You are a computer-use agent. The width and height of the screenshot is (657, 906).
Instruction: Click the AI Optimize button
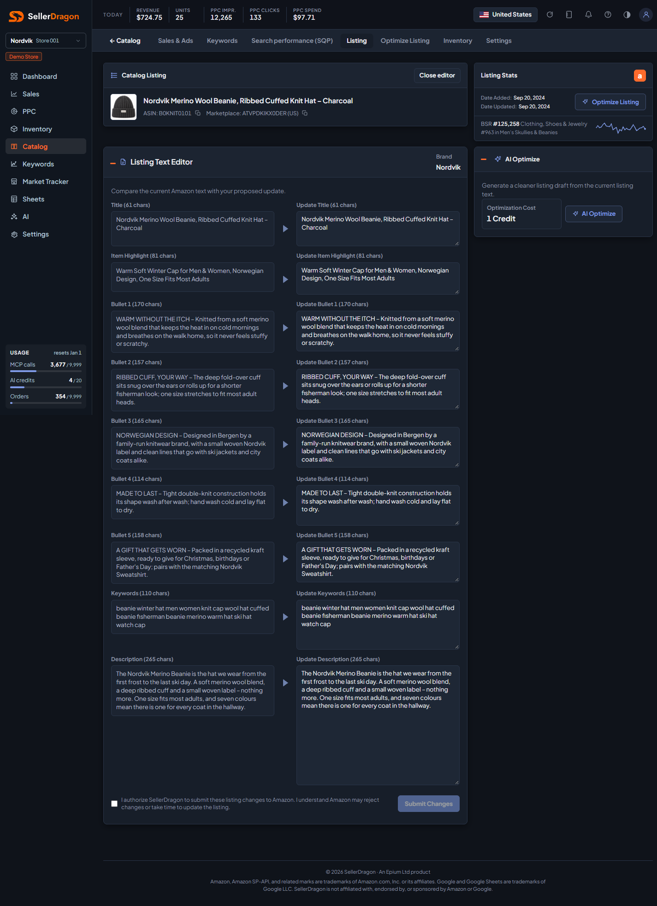(594, 214)
